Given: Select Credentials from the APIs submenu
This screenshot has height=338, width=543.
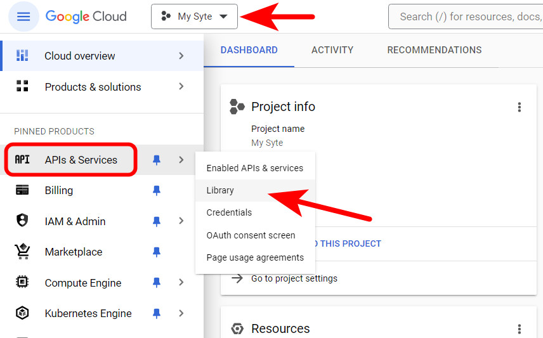Looking at the screenshot, I should pos(255,212).
